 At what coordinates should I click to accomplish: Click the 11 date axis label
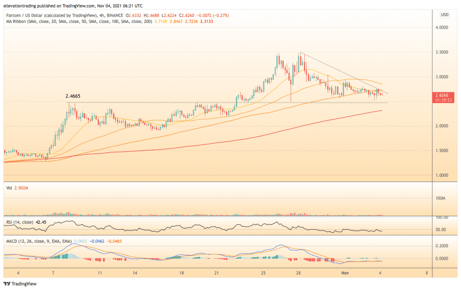tap(99, 273)
